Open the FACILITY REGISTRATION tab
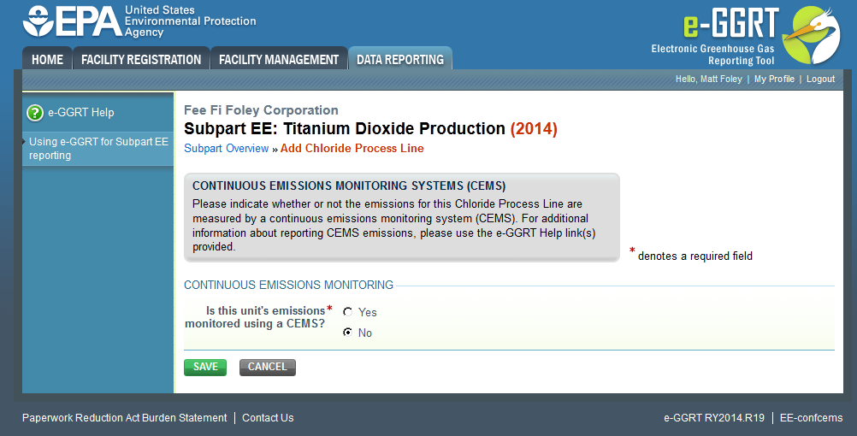The image size is (857, 436). point(141,59)
